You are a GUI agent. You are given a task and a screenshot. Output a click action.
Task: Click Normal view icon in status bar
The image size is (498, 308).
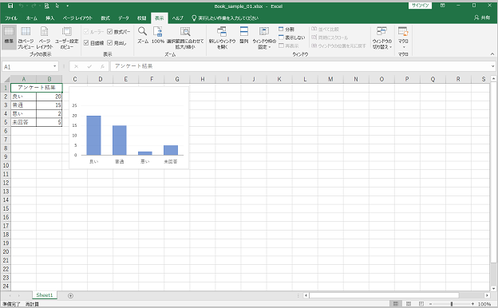click(396, 304)
